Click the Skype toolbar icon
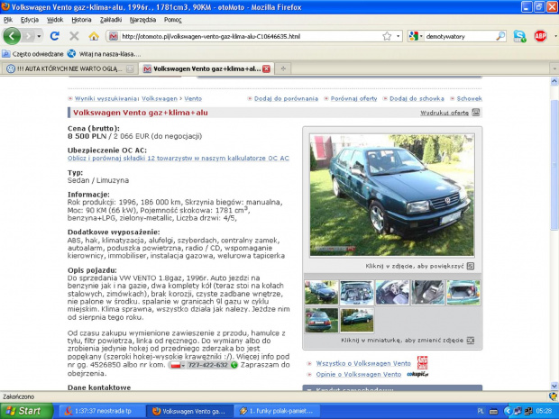The image size is (559, 419). tap(520, 36)
